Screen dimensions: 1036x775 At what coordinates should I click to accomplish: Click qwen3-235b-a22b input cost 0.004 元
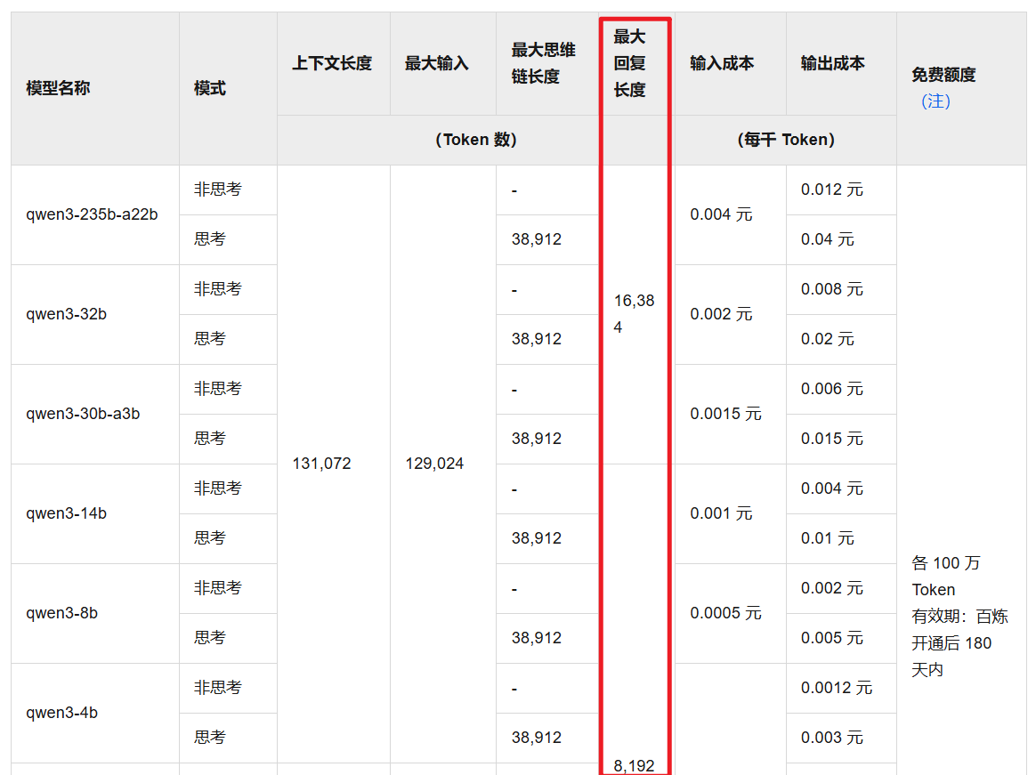[721, 214]
